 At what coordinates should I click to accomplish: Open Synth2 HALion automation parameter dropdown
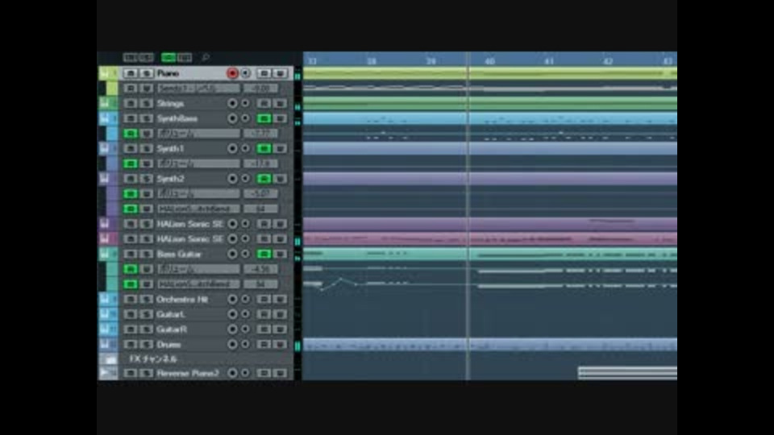[x=198, y=209]
